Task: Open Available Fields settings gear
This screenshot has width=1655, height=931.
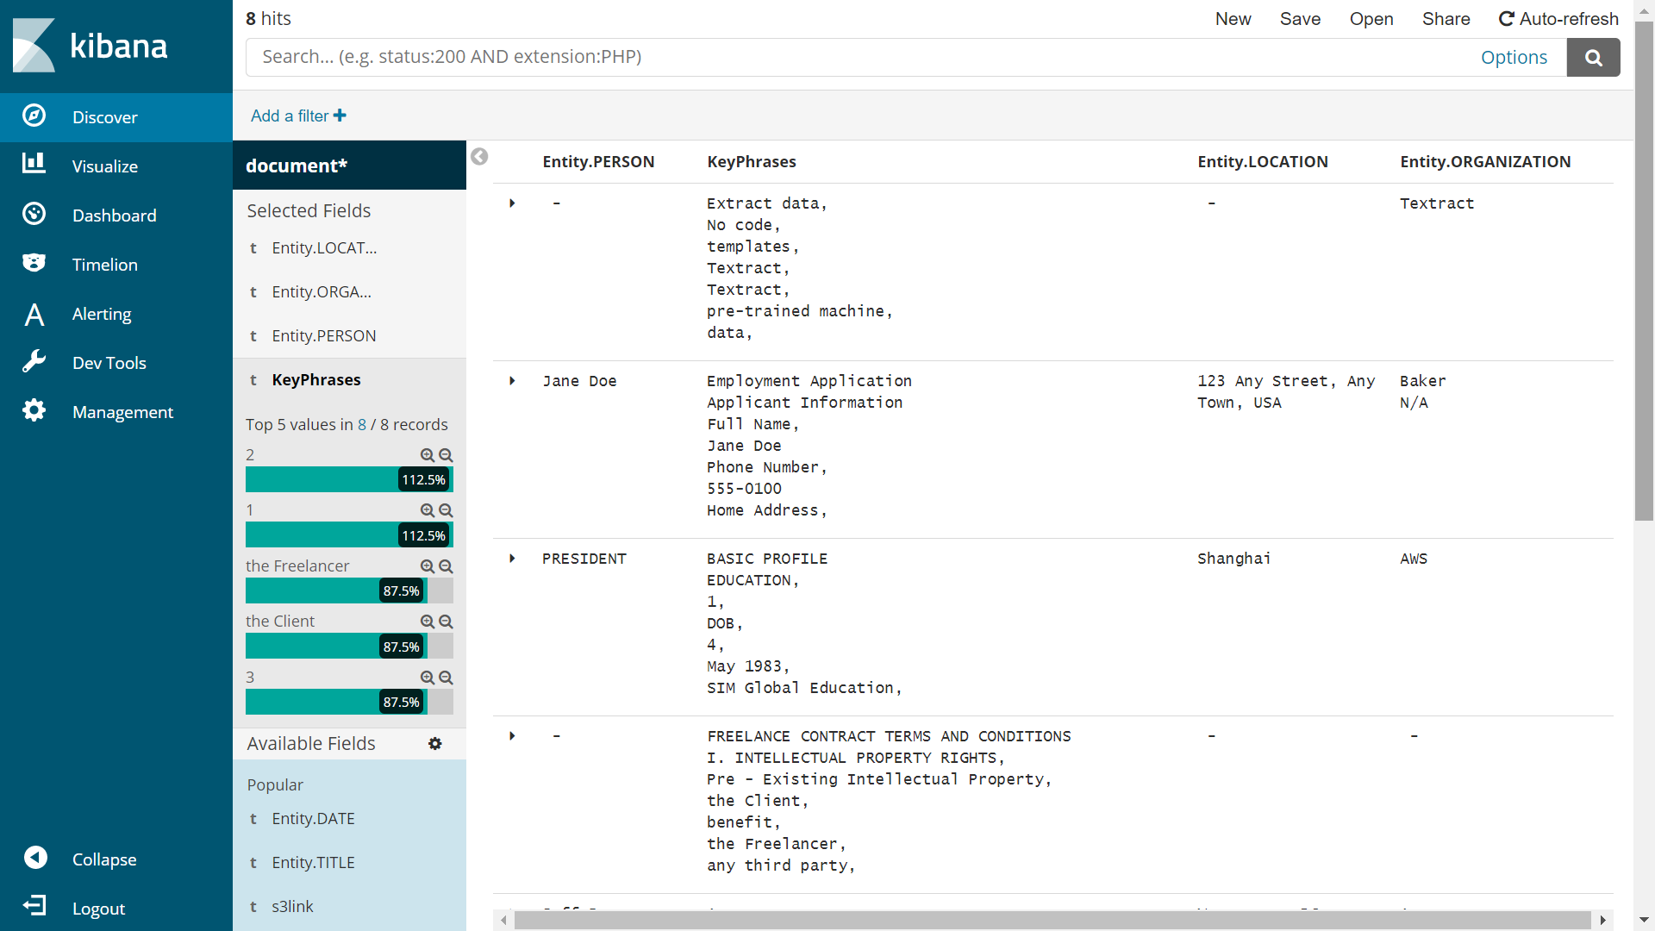Action: pyautogui.click(x=435, y=743)
